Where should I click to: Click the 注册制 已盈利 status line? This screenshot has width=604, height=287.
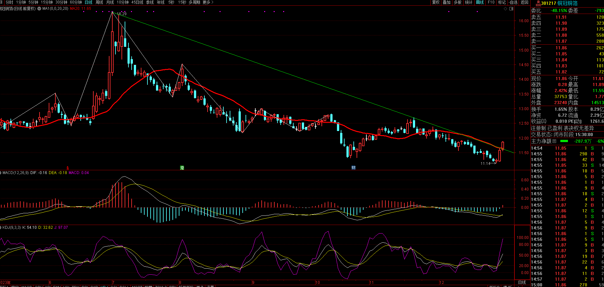pyautogui.click(x=562, y=128)
